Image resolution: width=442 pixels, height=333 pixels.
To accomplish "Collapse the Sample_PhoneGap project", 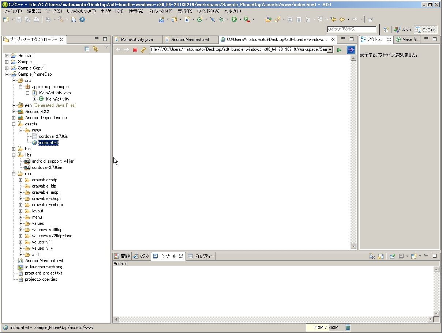I will coord(7,74).
